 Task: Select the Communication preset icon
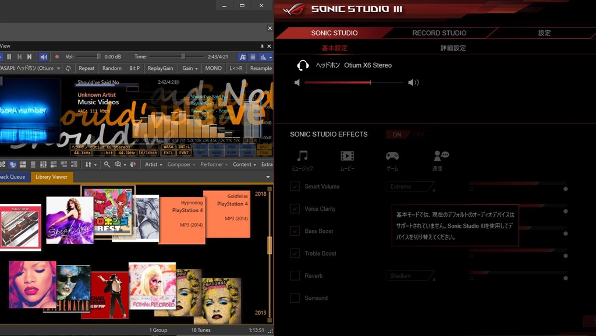coord(441,155)
